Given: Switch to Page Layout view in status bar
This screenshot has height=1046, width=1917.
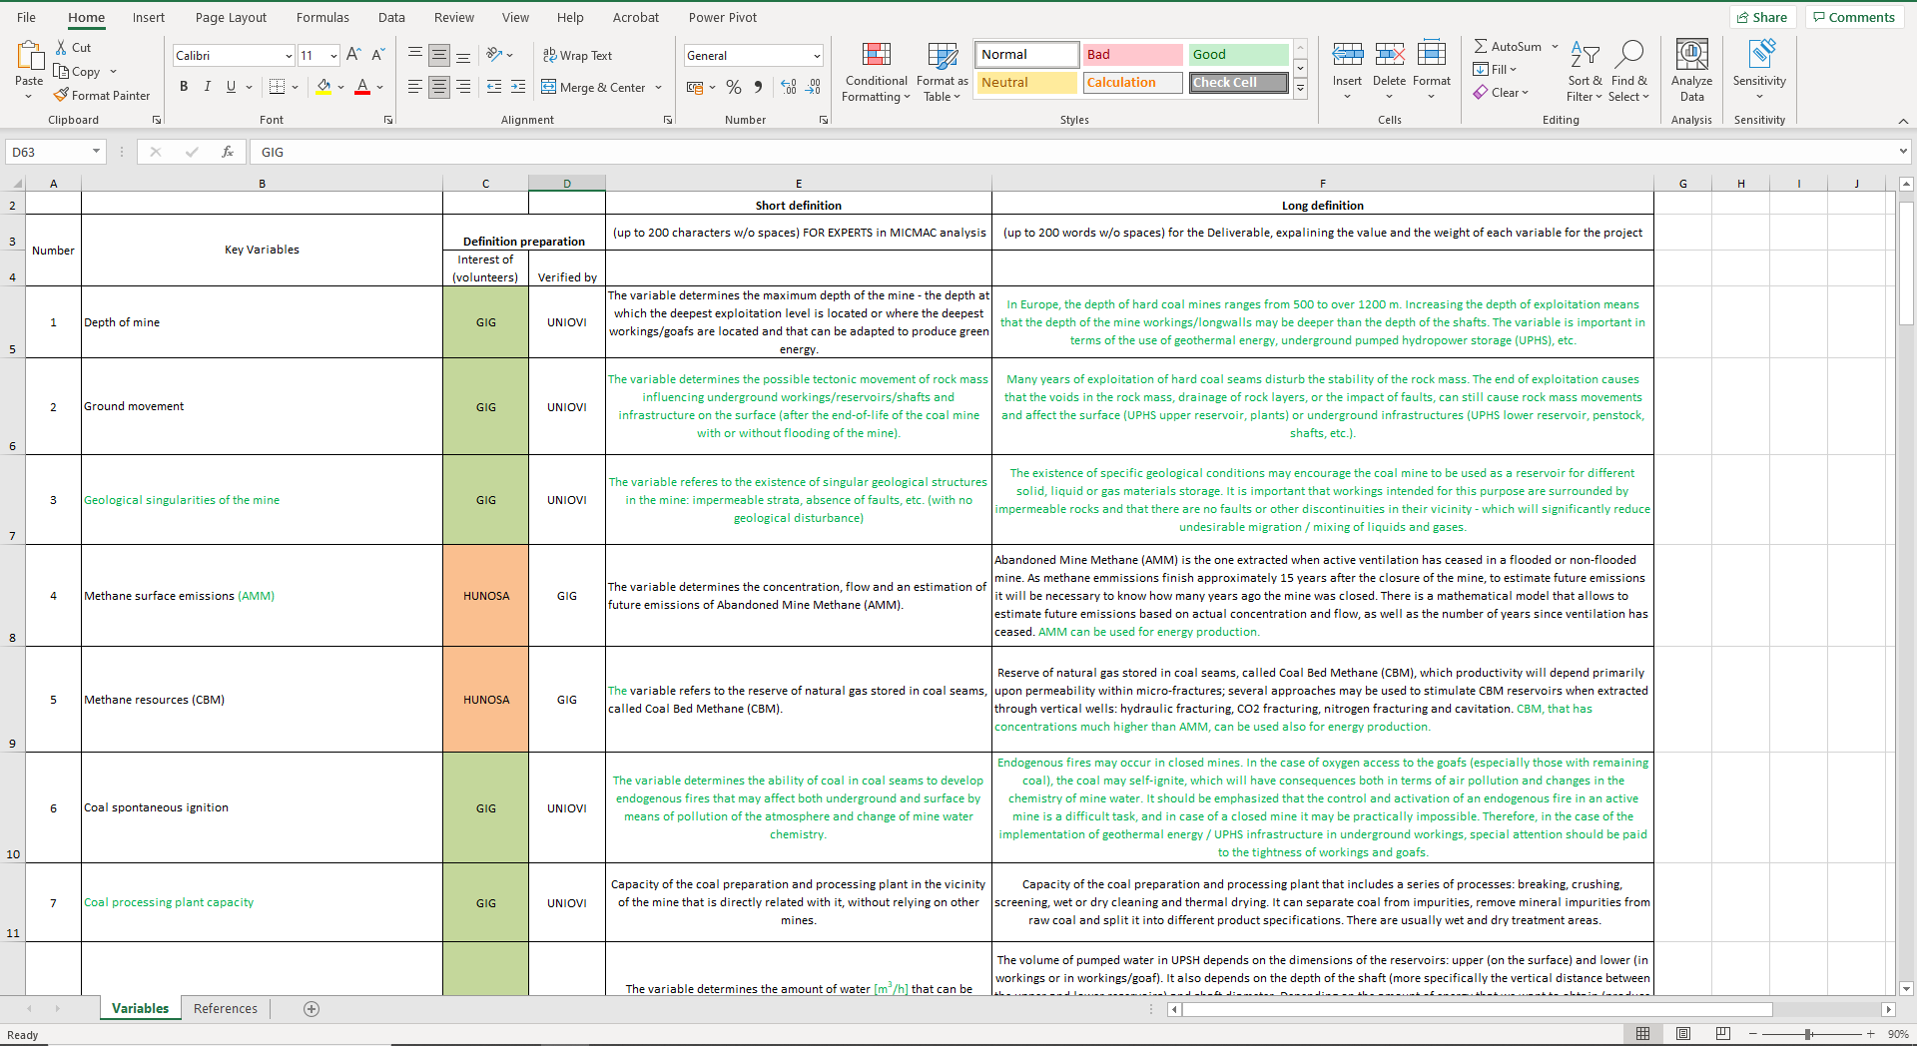Looking at the screenshot, I should click(x=1683, y=1034).
